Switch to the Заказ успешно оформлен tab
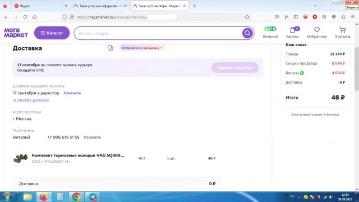359x202 pixels. pyautogui.click(x=100, y=6)
